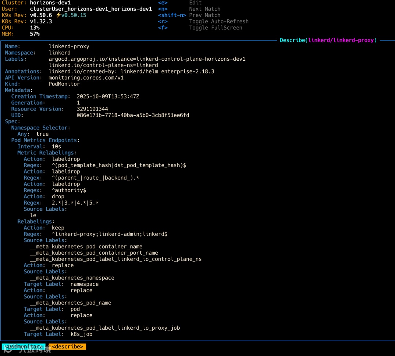Screen dimensions: 395x356
Task: Click the Spec section heading
Action: coord(12,121)
